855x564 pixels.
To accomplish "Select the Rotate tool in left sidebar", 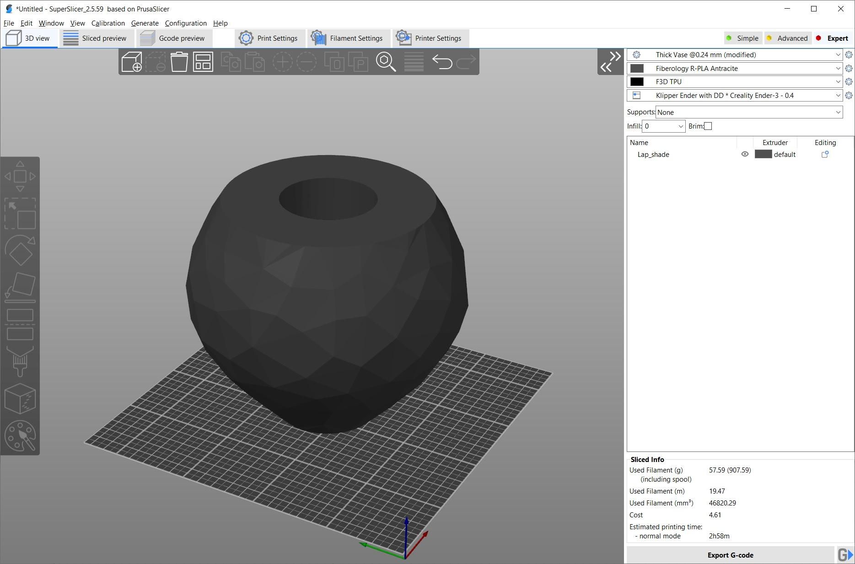I will [x=20, y=251].
